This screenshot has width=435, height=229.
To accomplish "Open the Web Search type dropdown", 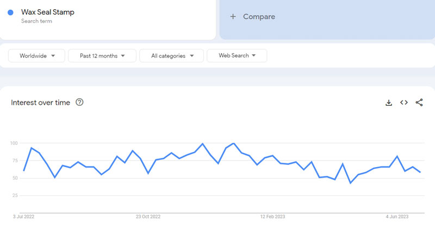I will click(237, 56).
